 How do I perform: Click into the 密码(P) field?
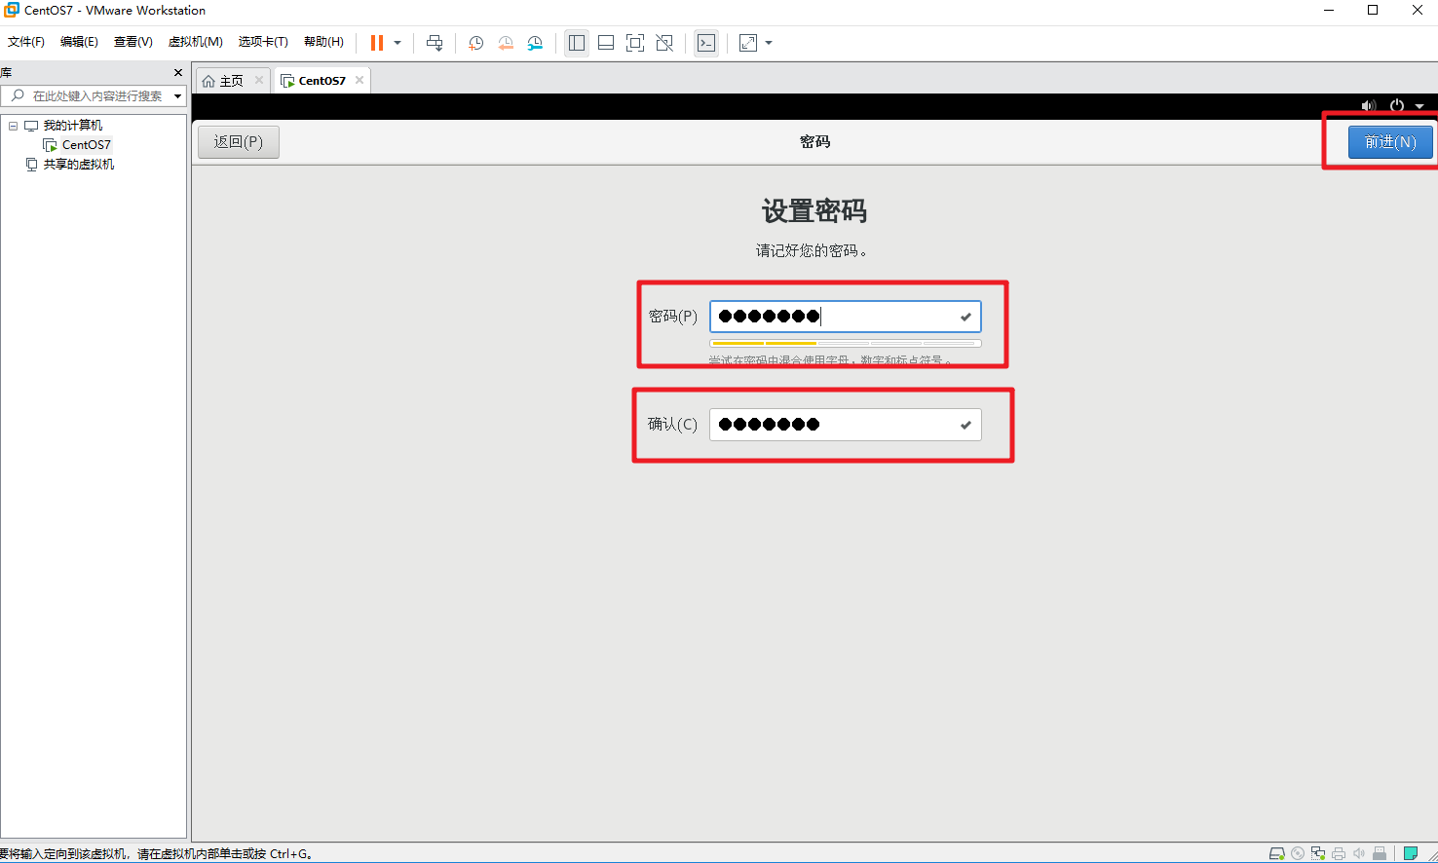click(845, 317)
